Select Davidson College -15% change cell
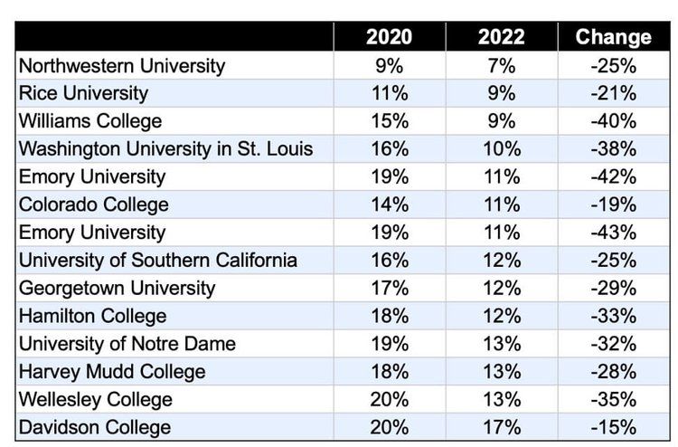Image resolution: width=678 pixels, height=447 pixels. click(614, 427)
